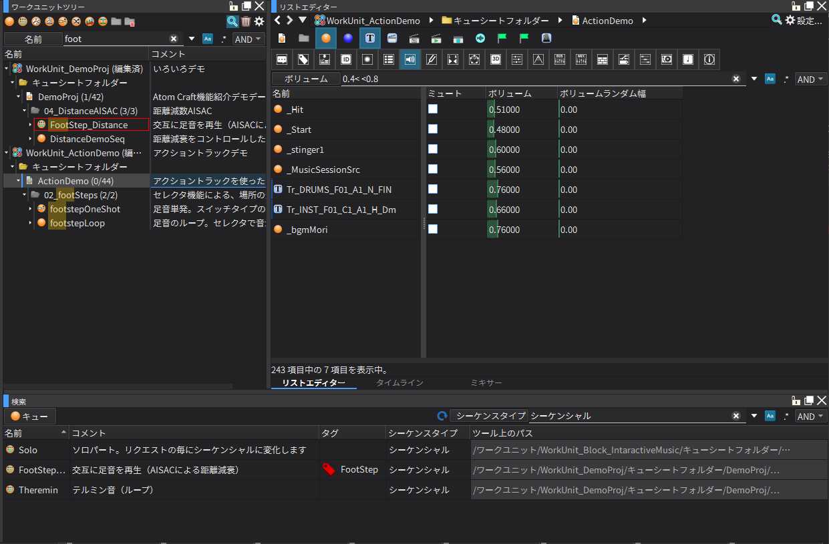Open breadcrumb arrow after WorkUnit_ActionDemo
This screenshot has width=829, height=544.
tap(432, 20)
